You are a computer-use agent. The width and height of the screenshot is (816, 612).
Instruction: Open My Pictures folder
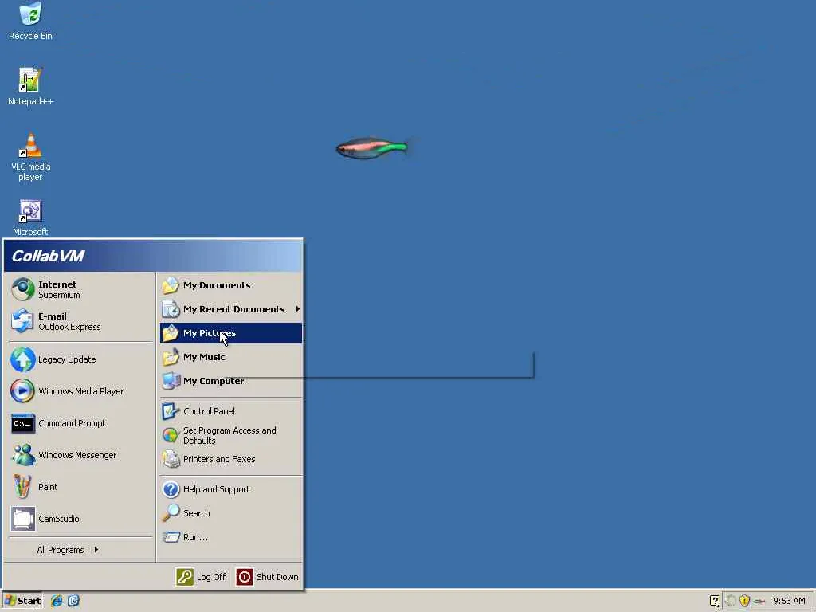(x=231, y=333)
